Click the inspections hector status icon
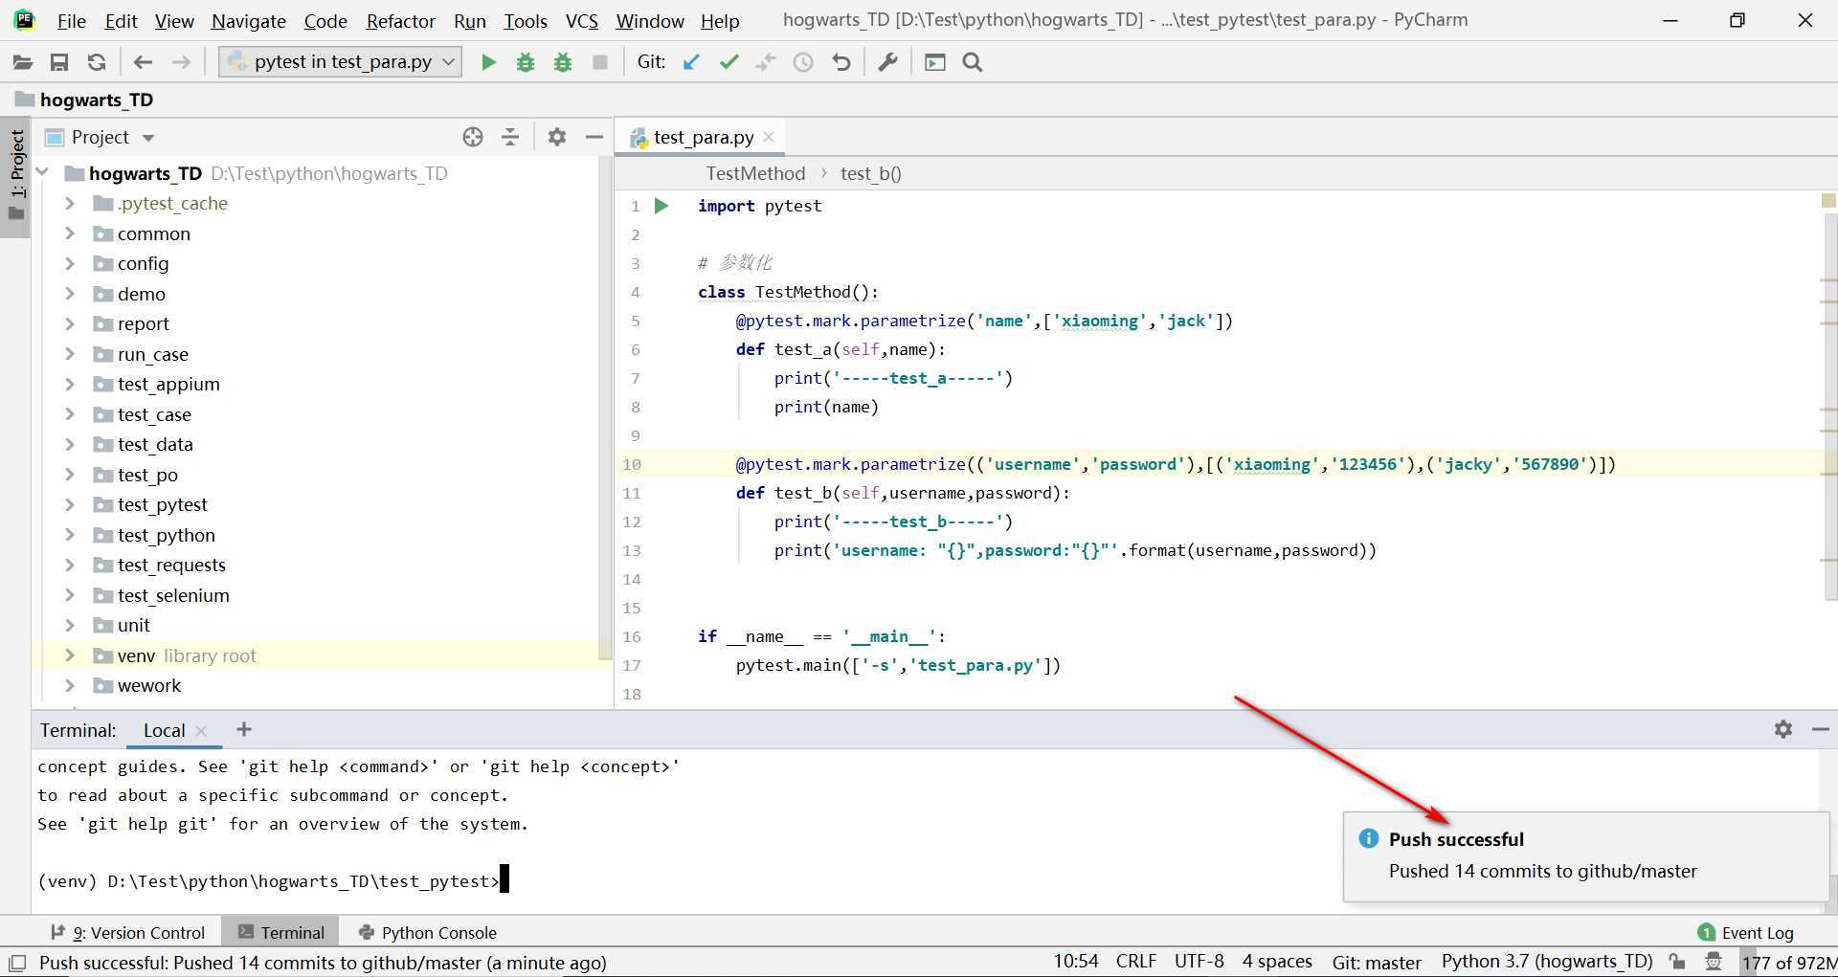The width and height of the screenshot is (1838, 977). pyautogui.click(x=1714, y=962)
